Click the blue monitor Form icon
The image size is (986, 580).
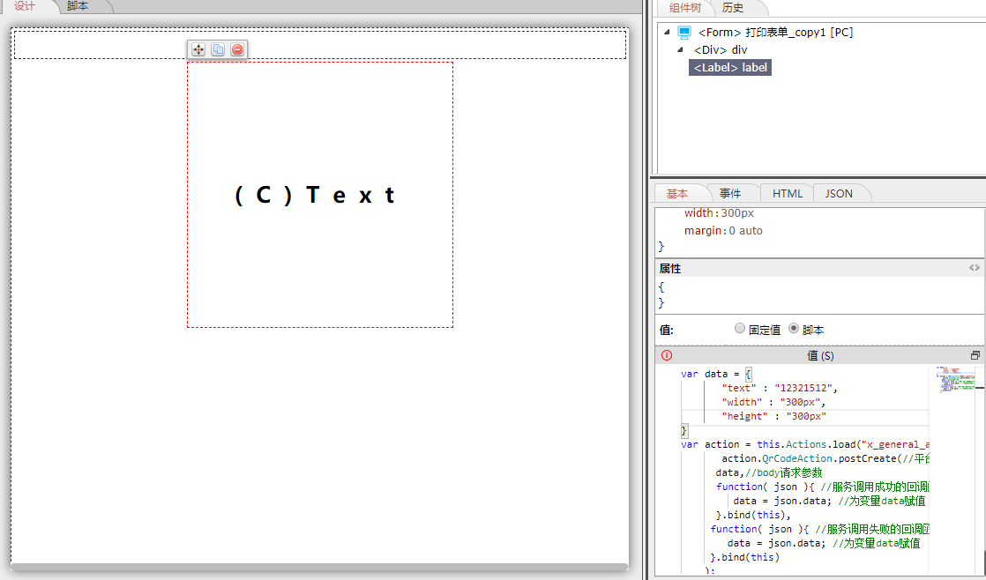(x=684, y=33)
